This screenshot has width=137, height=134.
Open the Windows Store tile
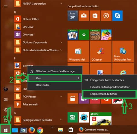[95, 16]
